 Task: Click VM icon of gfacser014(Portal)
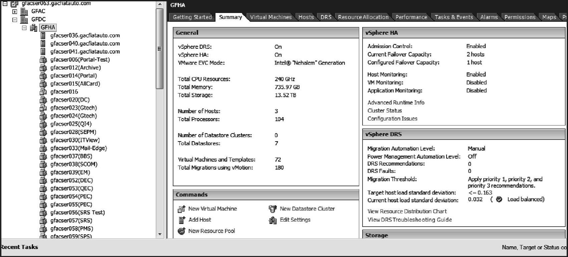click(x=43, y=76)
